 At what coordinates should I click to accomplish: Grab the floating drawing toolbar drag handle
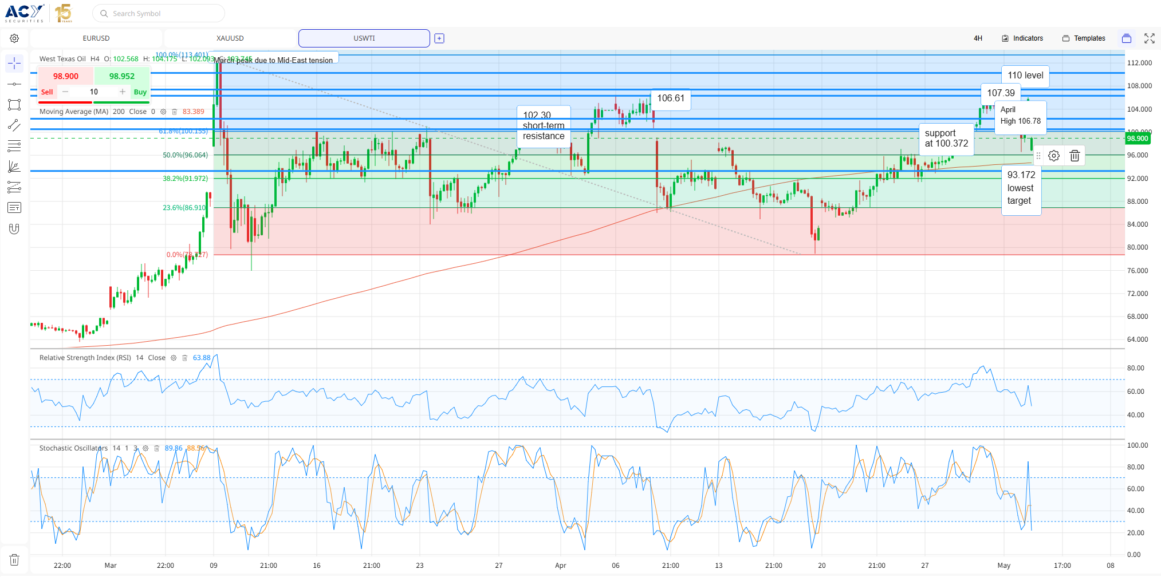pyautogui.click(x=1038, y=156)
